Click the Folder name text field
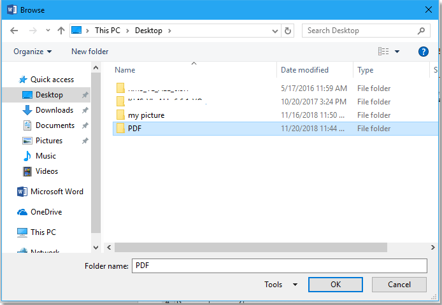Viewport: 442px width, 305px height. [x=279, y=266]
